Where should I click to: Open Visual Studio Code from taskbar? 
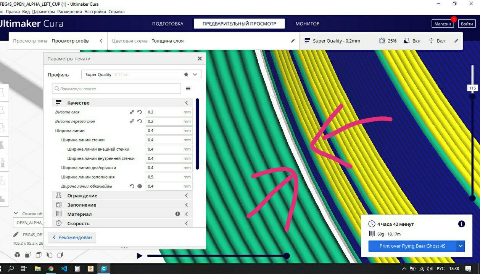(x=64, y=269)
